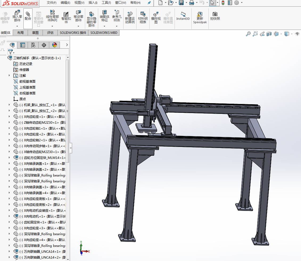Open the 工具(T) menu

click(x=106, y=3)
